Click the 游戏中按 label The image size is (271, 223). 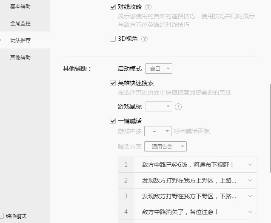[130, 131]
